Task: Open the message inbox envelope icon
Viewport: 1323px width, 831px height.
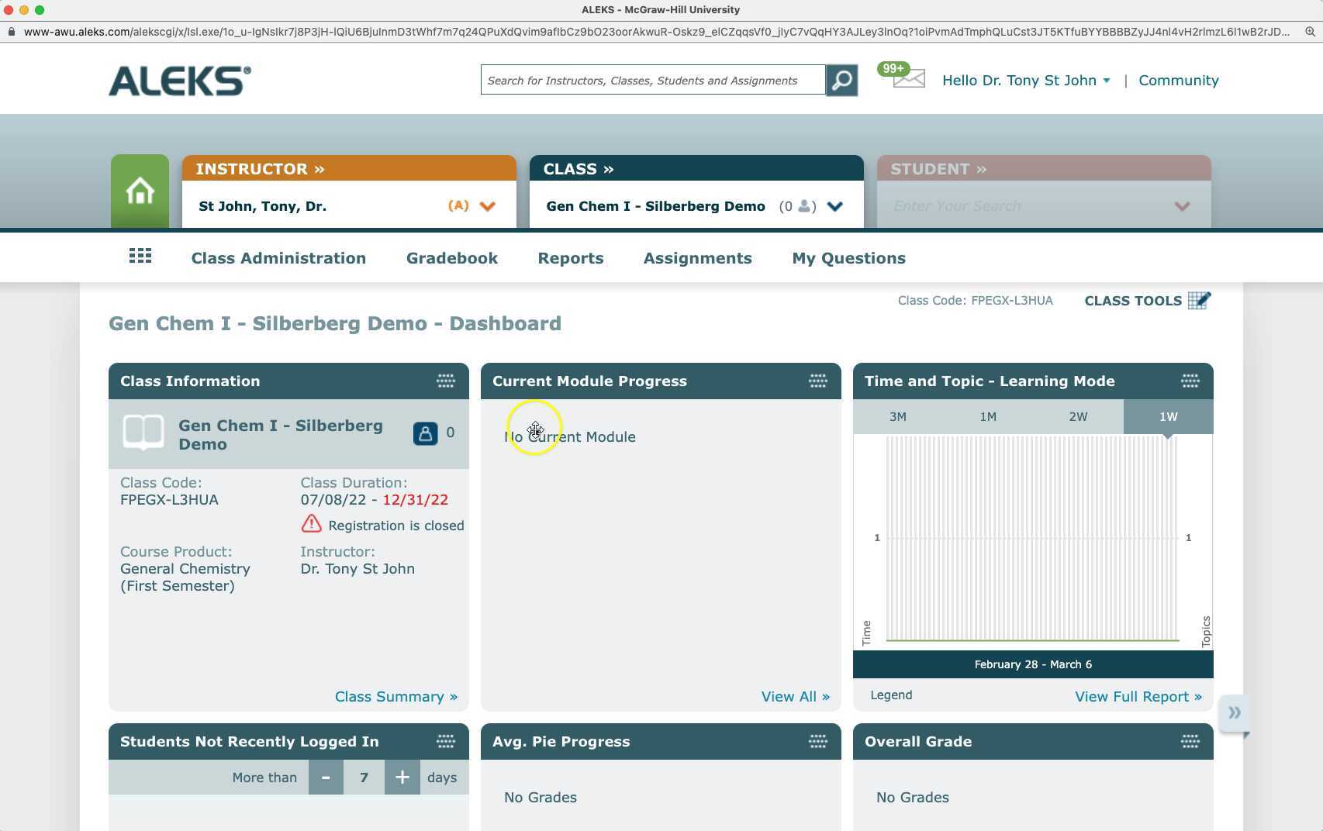Action: [907, 78]
